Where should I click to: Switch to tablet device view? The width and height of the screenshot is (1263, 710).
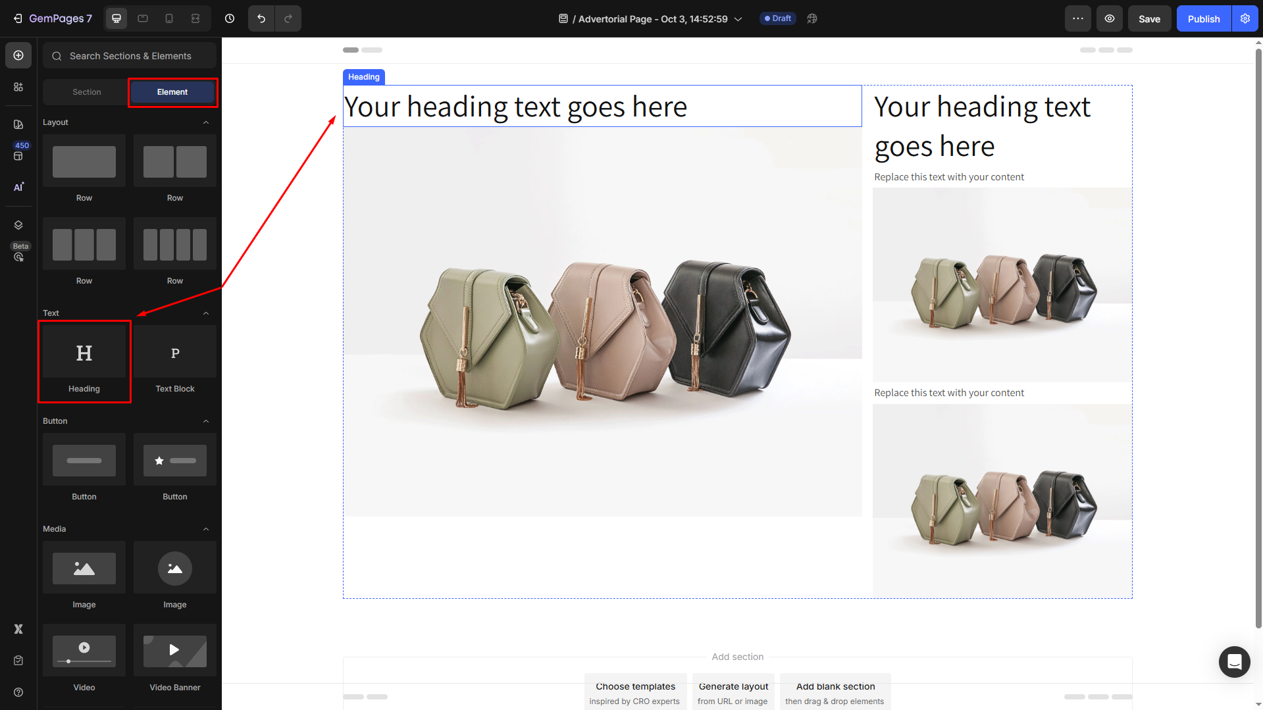point(143,18)
